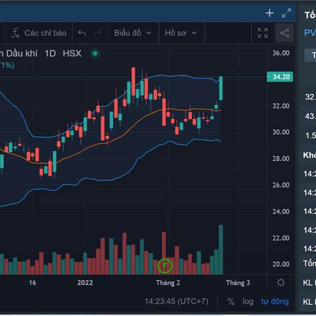Select the 34.20 current price label
The image size is (316, 316).
point(280,77)
